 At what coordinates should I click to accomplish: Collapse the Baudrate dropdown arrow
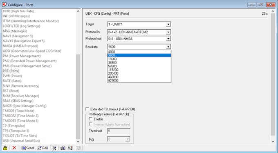click(168, 47)
